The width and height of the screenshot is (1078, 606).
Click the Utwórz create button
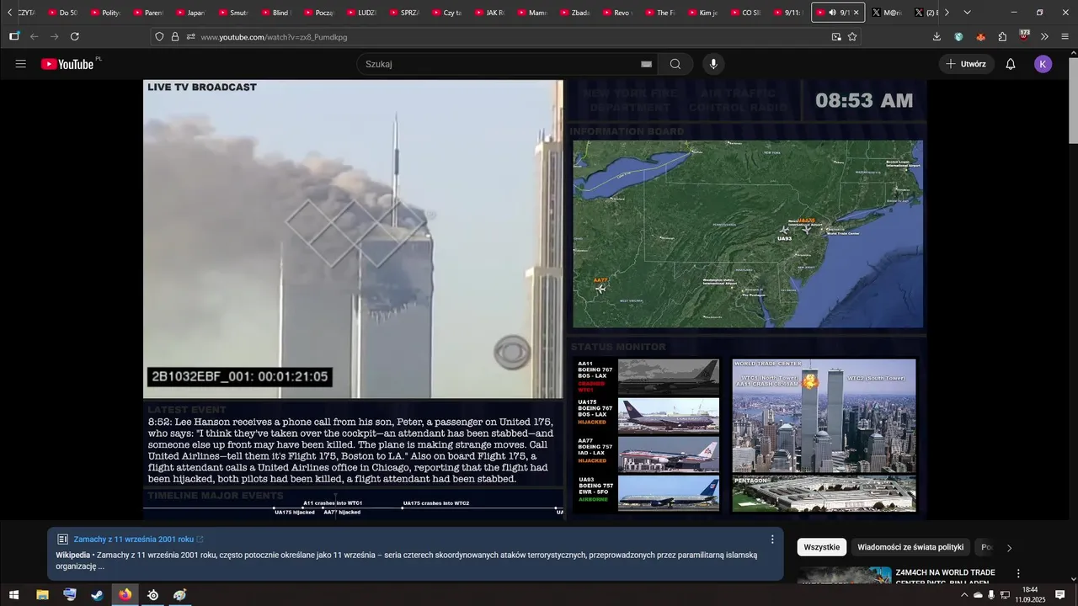tap(967, 64)
